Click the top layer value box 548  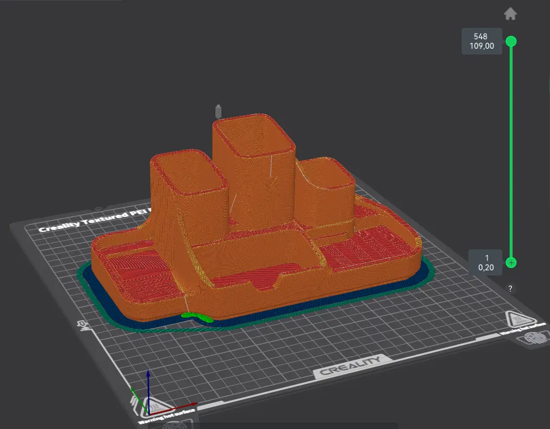[481, 41]
